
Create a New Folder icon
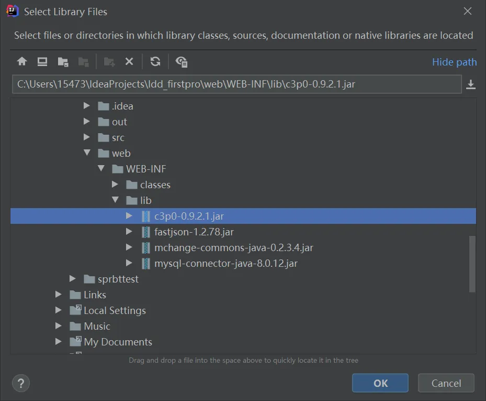[x=109, y=62]
